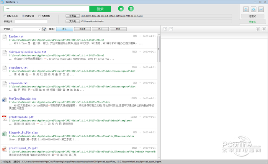Click the results list scrollbar thumb
268x164 pixels.
[159, 49]
